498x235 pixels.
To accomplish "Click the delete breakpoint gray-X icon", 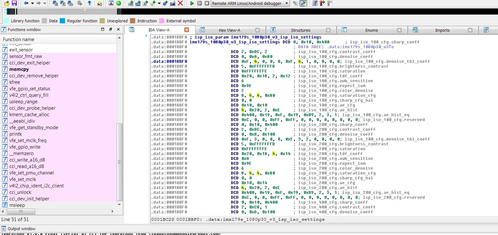I will [330, 3].
